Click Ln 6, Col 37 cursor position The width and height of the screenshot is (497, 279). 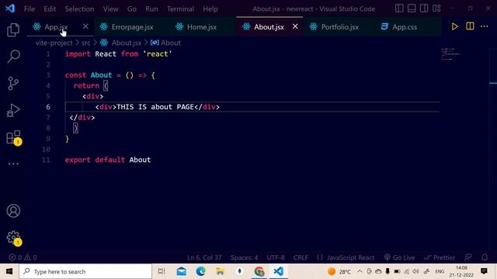click(204, 257)
